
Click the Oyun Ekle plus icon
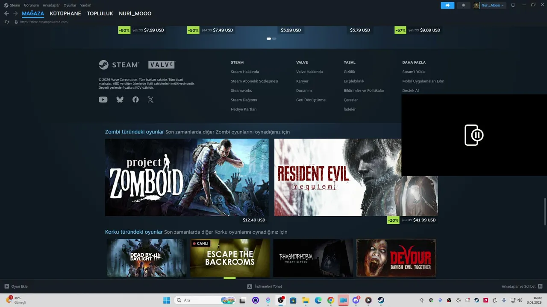pyautogui.click(x=6, y=287)
